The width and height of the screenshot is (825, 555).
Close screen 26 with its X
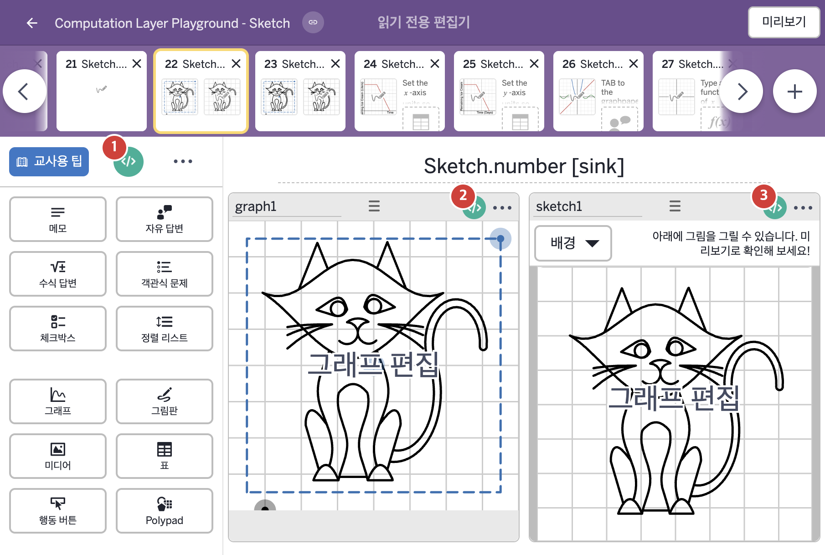tap(634, 64)
